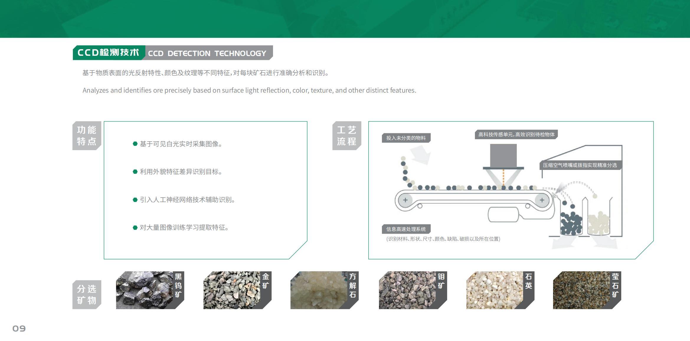Open the 莹石矿 mineral thumbnail
The image size is (690, 341).
[x=587, y=290]
